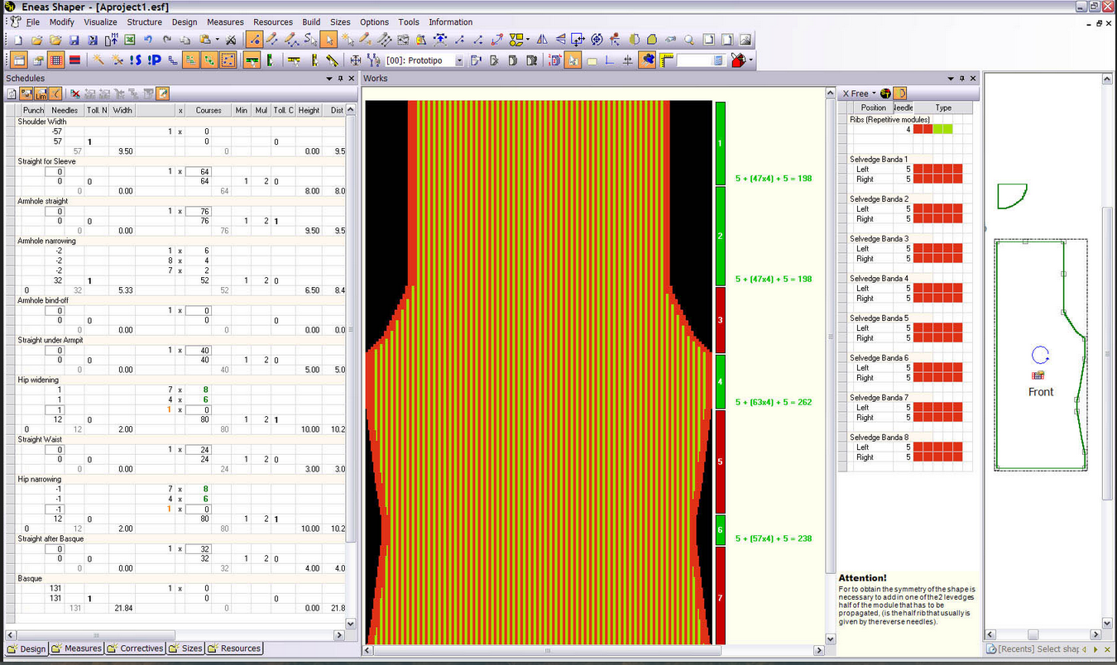Click Selvedge Banda 8 Right red swatches
Screen dimensions: 1117x665
[x=937, y=457]
